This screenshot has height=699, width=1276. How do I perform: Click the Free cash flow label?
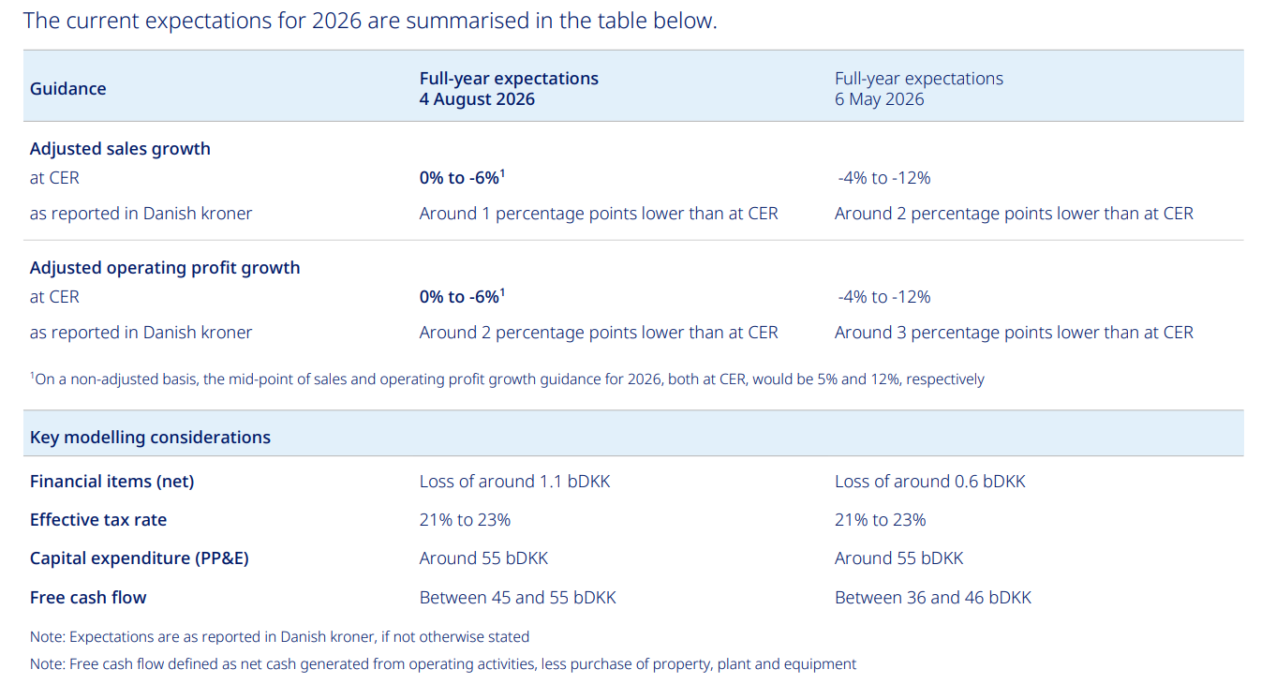(x=88, y=598)
